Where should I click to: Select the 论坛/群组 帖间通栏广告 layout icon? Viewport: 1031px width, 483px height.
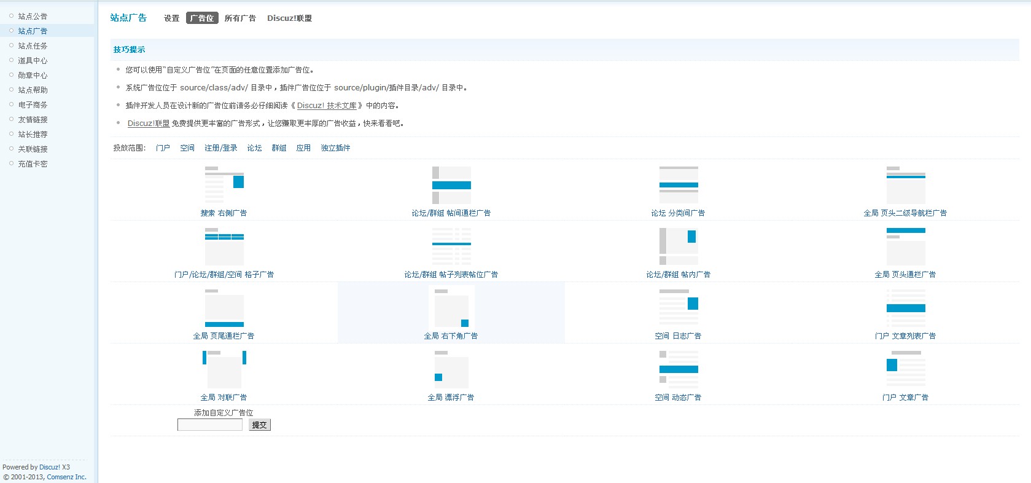pos(451,184)
